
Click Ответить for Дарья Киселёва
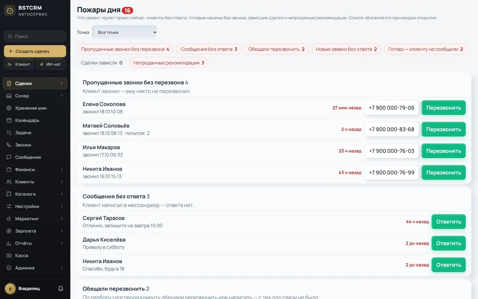click(448, 243)
